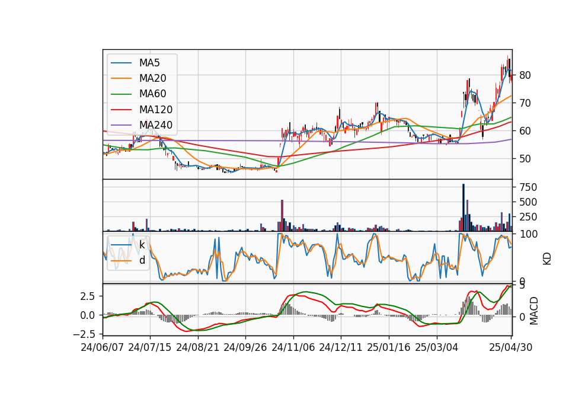
Task: Click the green MA60 legend line sample
Action: pyautogui.click(x=121, y=94)
